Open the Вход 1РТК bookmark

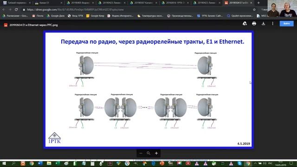tap(75, 16)
